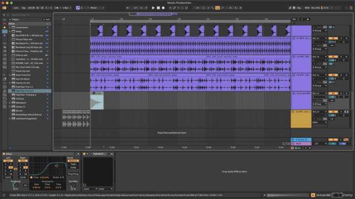Click the Delay Dry/Wet knob
This screenshot has width=355, height=199.
73,185
